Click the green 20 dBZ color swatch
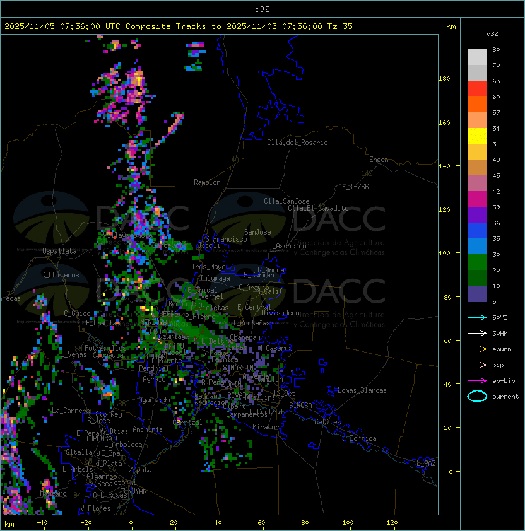This screenshot has width=525, height=531. (x=477, y=262)
